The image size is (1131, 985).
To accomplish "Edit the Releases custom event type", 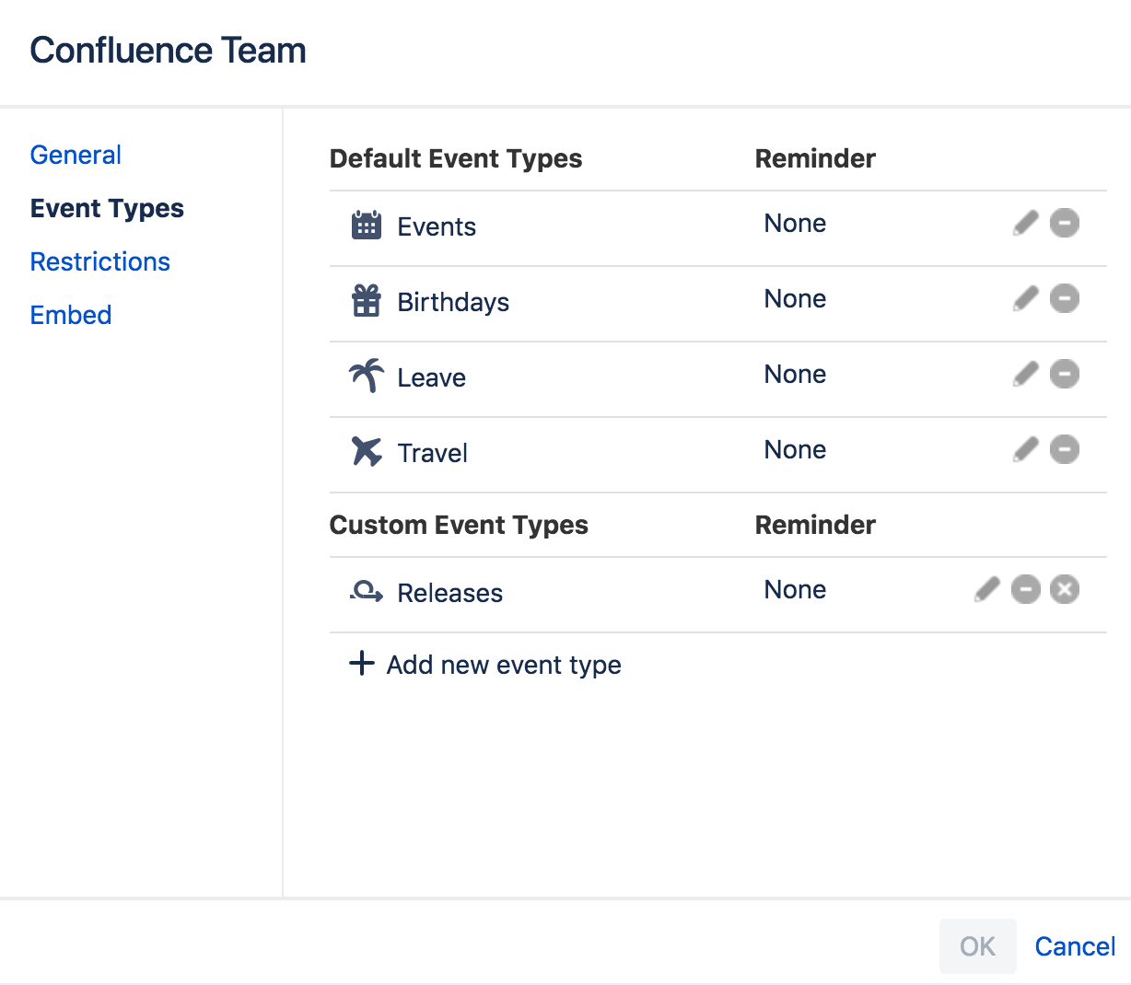I will pos(986,590).
